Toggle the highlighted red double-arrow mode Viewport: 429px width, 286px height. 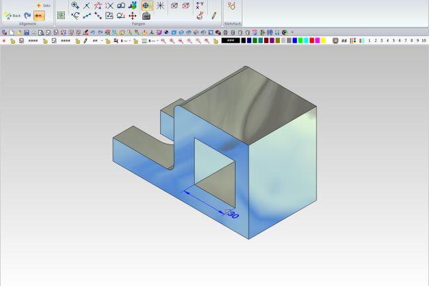[39, 15]
